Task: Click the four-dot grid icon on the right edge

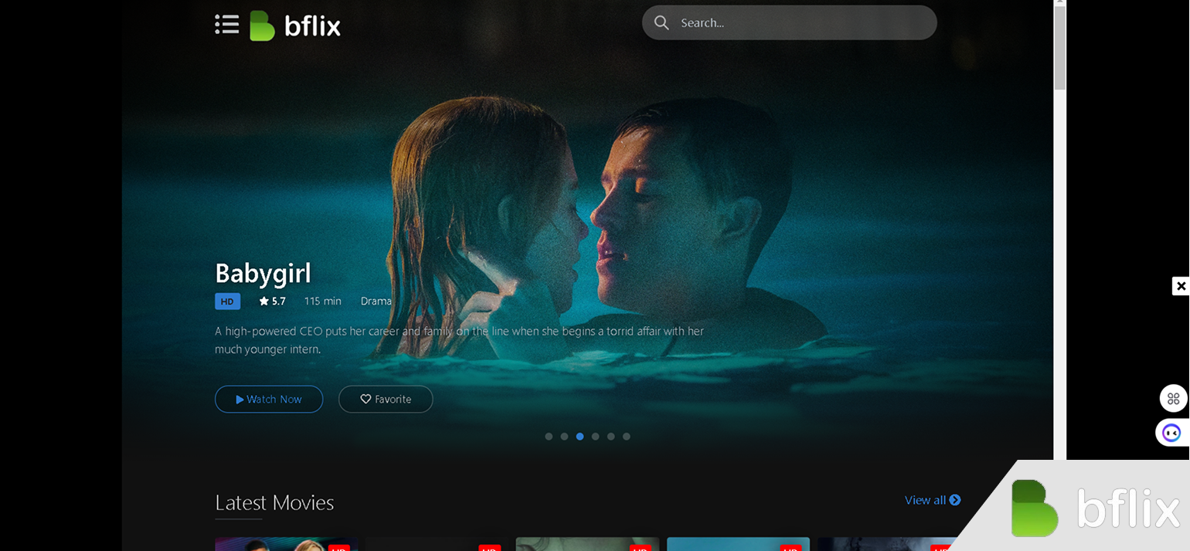Action: [1172, 398]
